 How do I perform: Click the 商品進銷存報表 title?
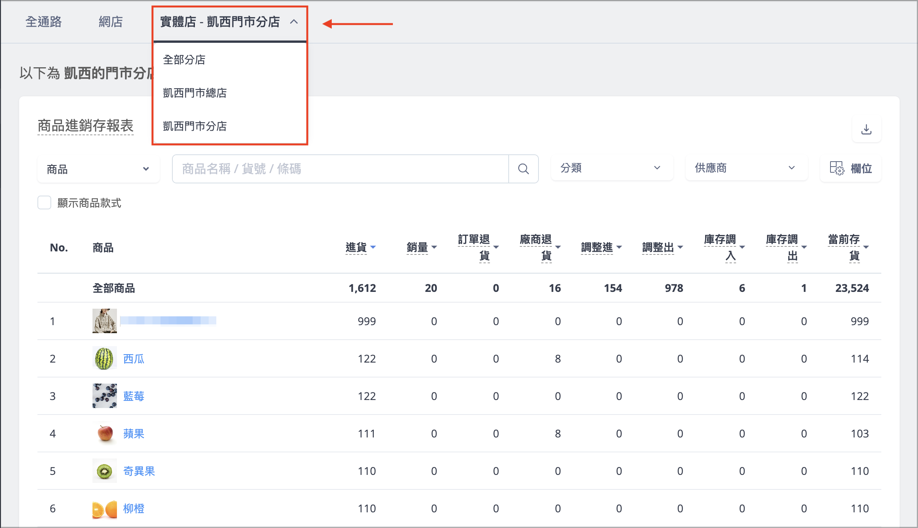(86, 126)
